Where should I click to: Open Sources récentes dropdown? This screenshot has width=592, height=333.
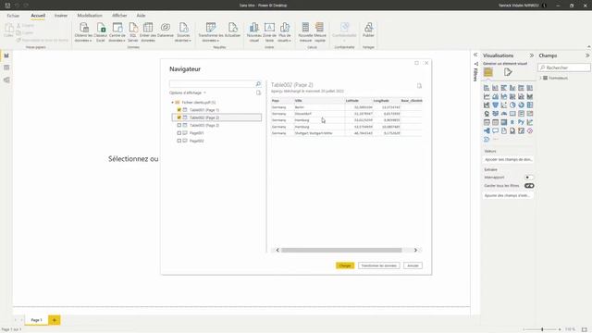(x=183, y=38)
